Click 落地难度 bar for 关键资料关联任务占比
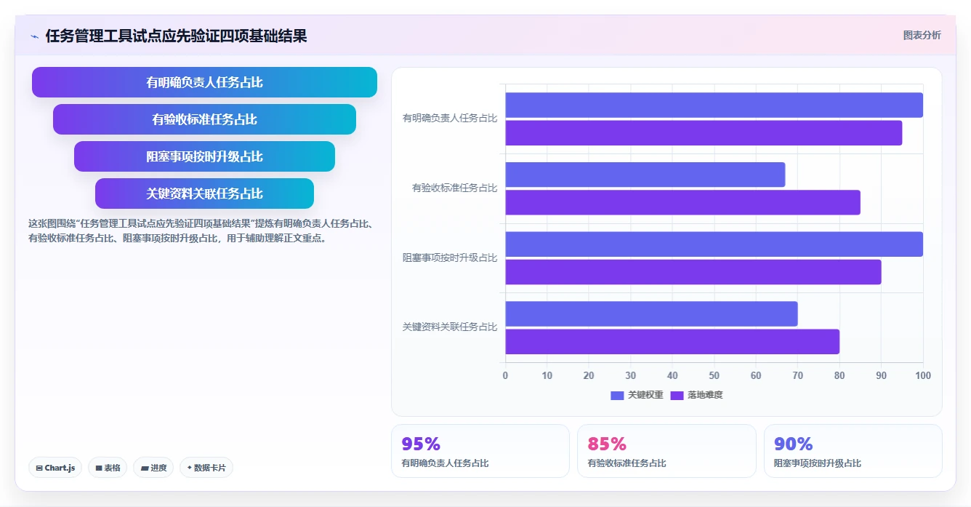The image size is (971, 507). [672, 342]
